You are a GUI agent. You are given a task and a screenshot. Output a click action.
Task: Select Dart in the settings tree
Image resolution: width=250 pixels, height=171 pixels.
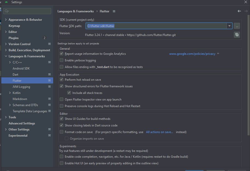pos(16,74)
